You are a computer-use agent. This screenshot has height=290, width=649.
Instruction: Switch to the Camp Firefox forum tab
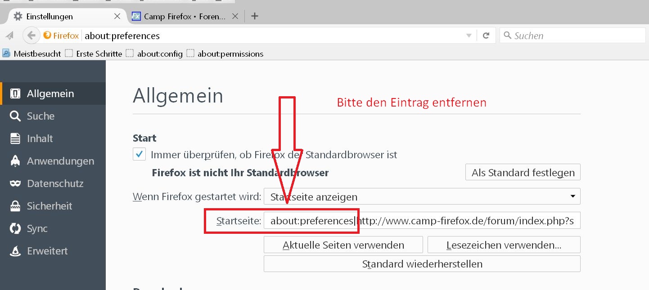(185, 16)
